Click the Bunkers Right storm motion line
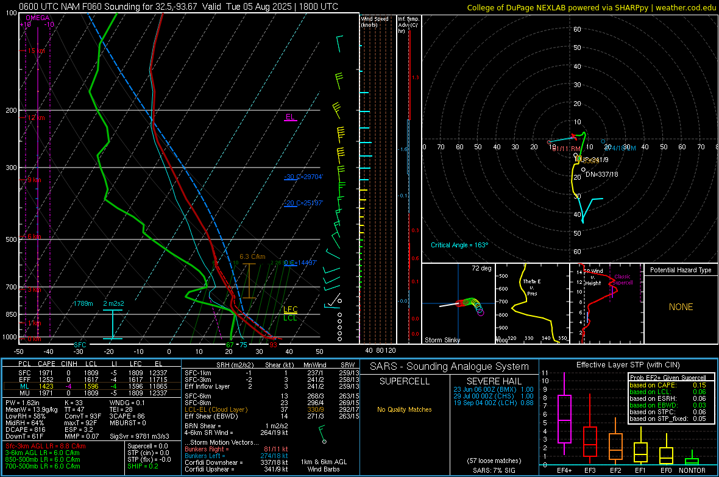719x477 pixels. 236,450
